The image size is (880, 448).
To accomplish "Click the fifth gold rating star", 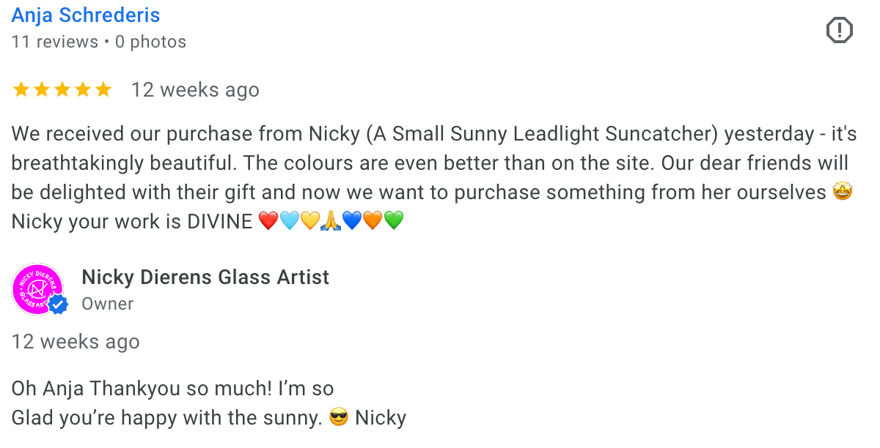I will tap(103, 90).
